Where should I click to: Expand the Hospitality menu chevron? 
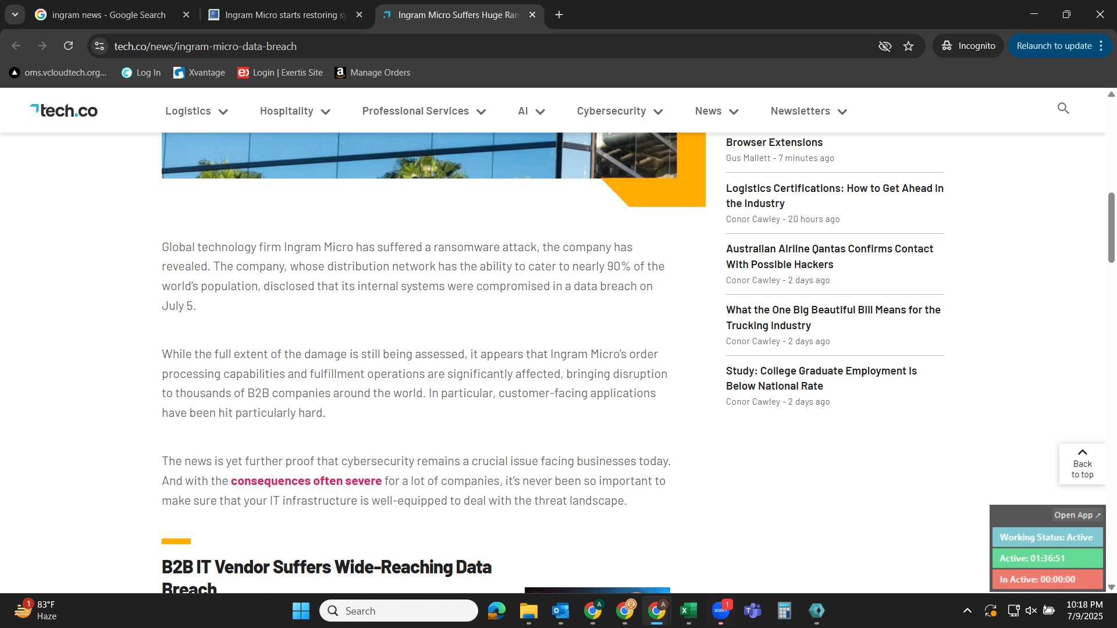point(326,112)
